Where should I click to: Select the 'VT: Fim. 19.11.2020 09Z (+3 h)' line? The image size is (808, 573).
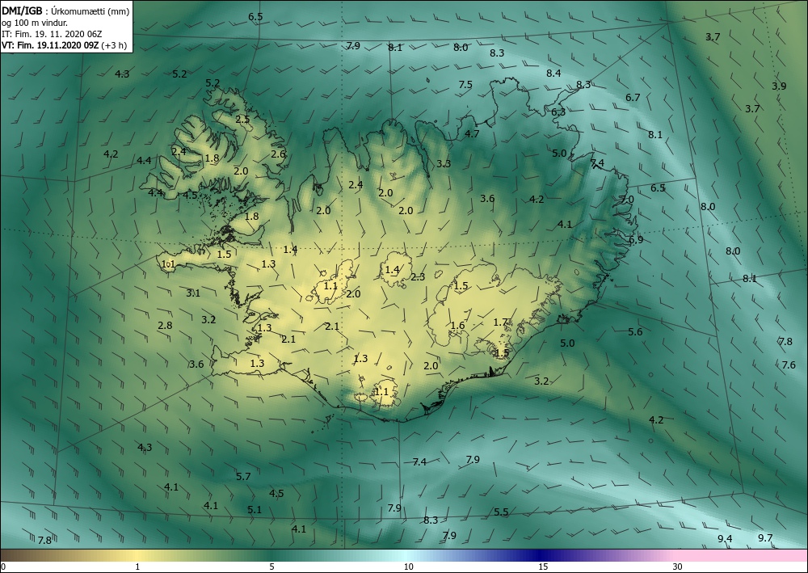[x=65, y=45]
